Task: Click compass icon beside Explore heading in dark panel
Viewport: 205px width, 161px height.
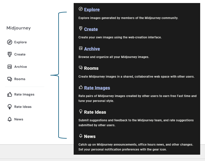Action: click(81, 9)
